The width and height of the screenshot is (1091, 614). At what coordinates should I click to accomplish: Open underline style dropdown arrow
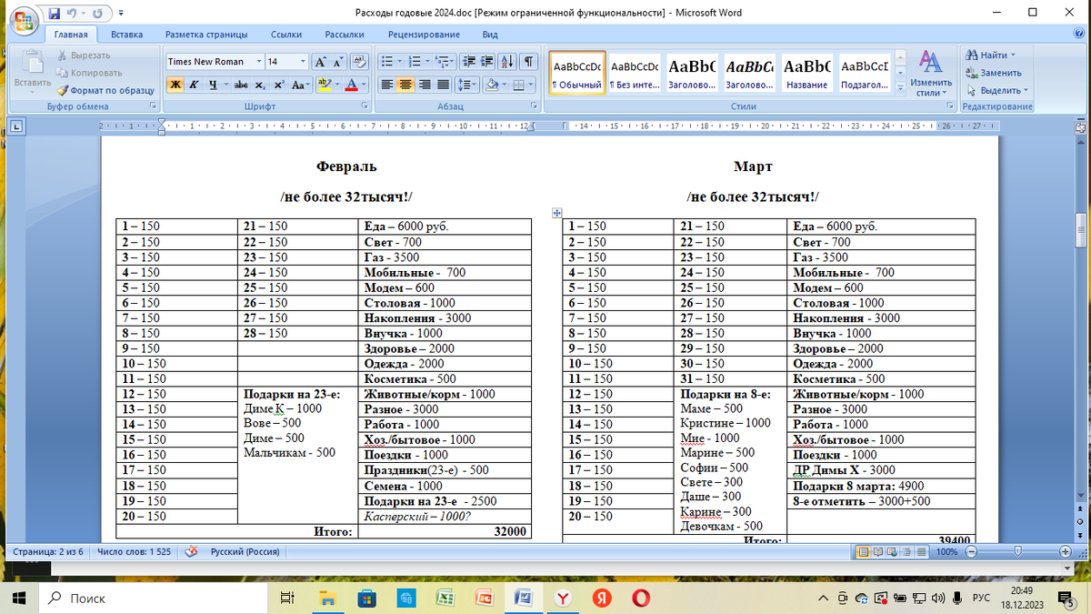[x=225, y=85]
